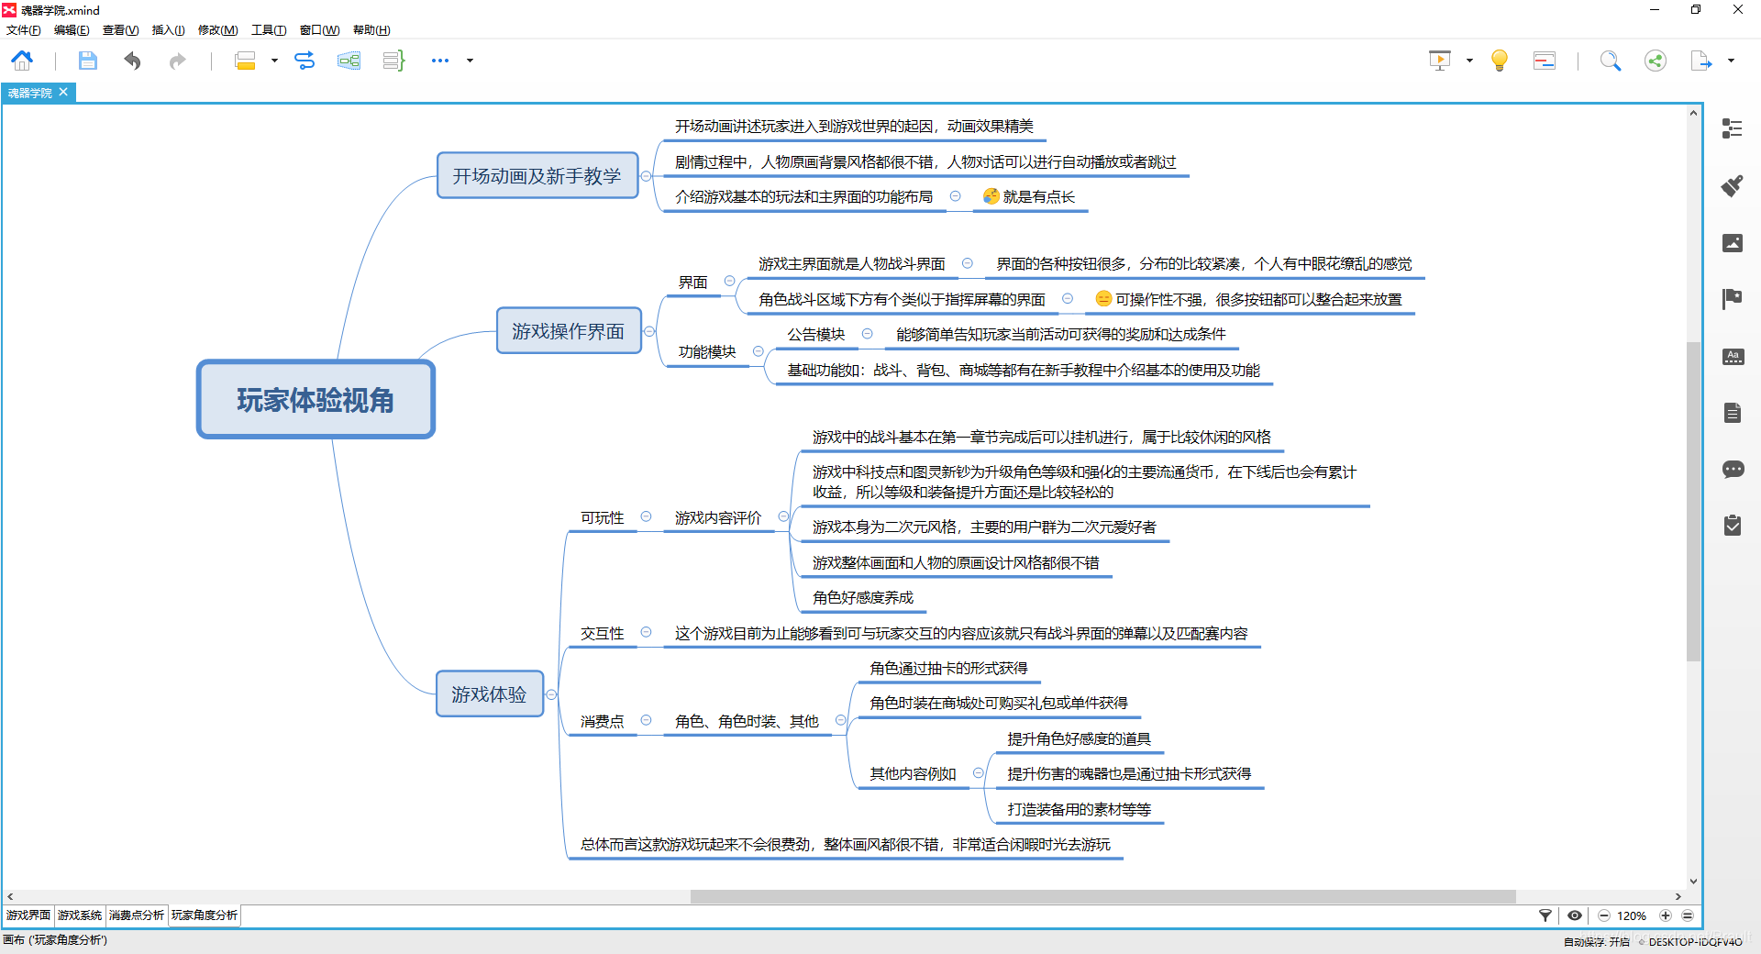Image resolution: width=1761 pixels, height=954 pixels.
Task: Collapse the 其他内容例如 subtopic
Action: point(978,773)
